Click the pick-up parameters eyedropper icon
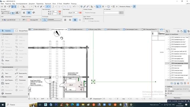The height and width of the screenshot is (107, 190). [x=85, y=7]
